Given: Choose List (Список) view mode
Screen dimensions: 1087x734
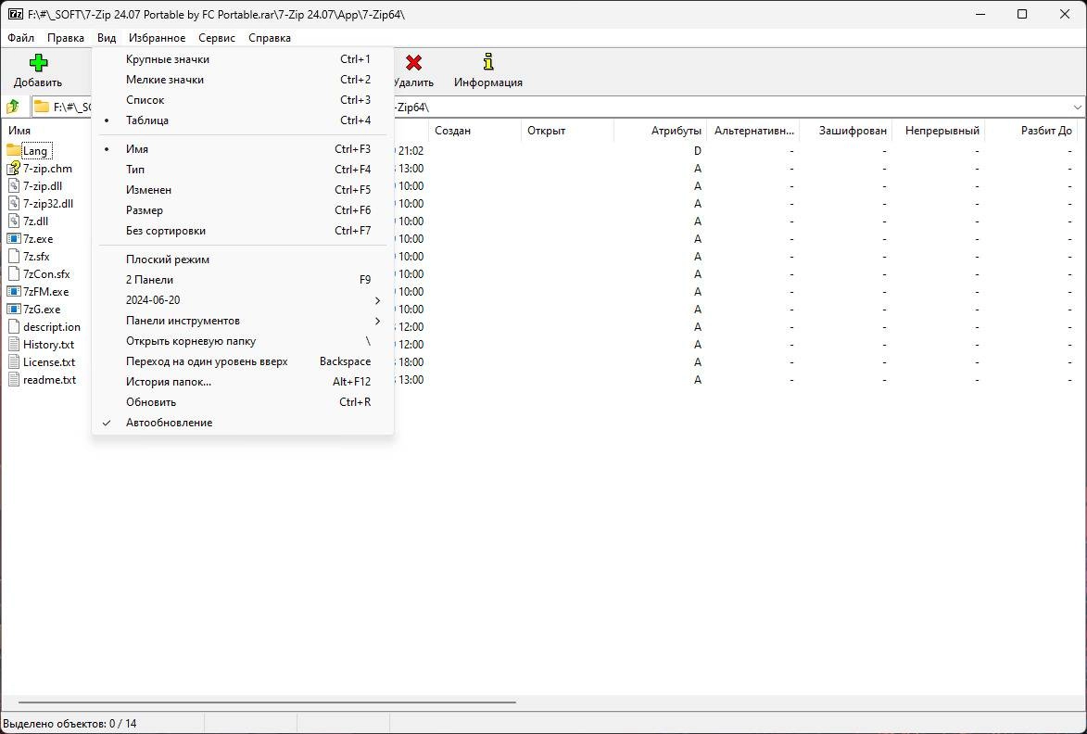Looking at the screenshot, I should 243,100.
